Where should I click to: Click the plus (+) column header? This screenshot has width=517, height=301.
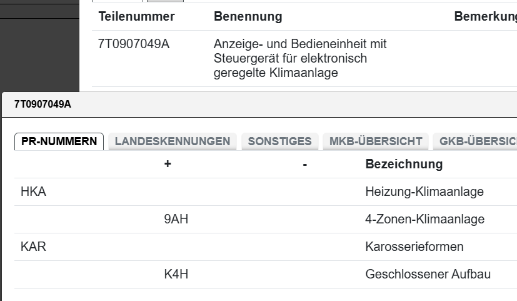click(168, 164)
